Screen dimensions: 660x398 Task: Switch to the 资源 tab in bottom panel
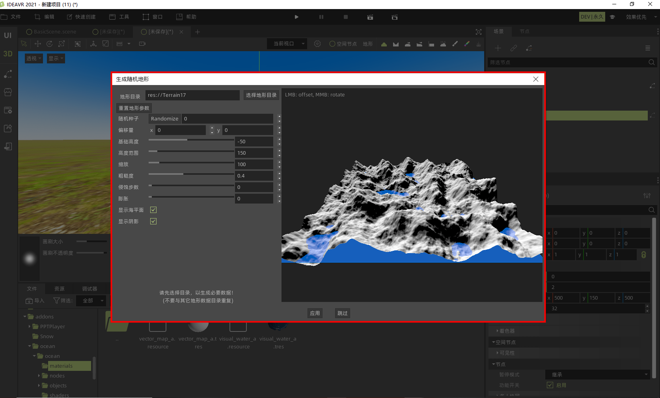pos(60,289)
